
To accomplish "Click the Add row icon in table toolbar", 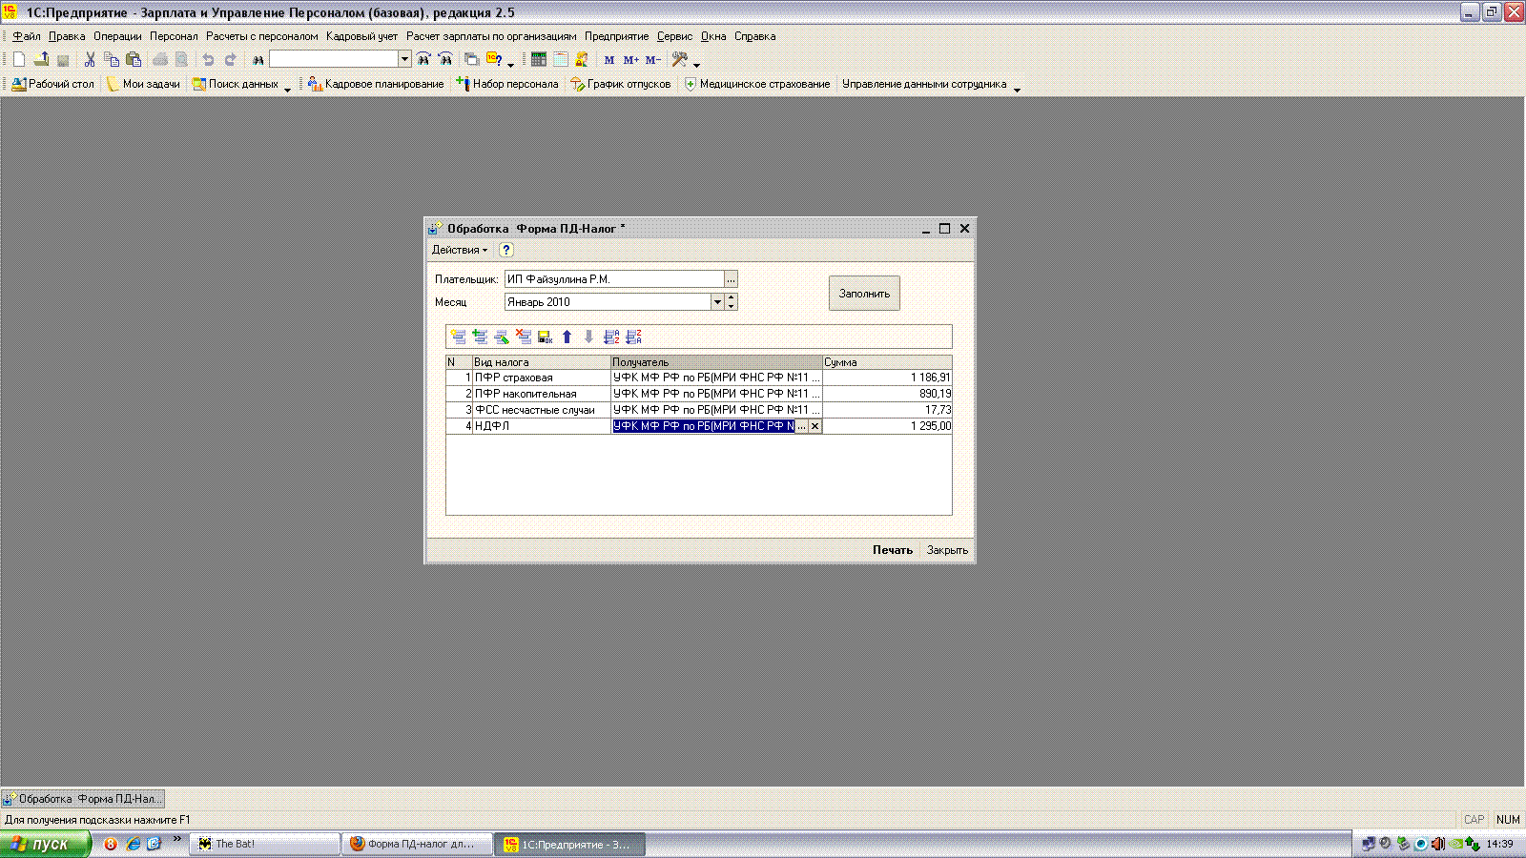I will point(459,337).
